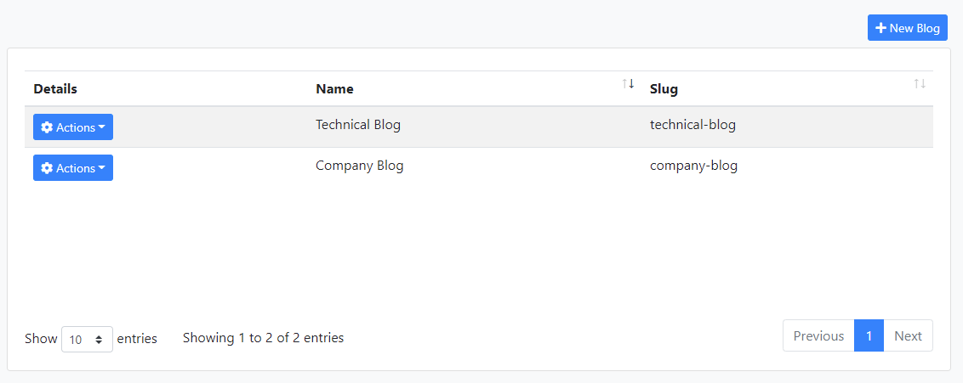Click the gear icon in Technical Blog row

[x=47, y=127]
